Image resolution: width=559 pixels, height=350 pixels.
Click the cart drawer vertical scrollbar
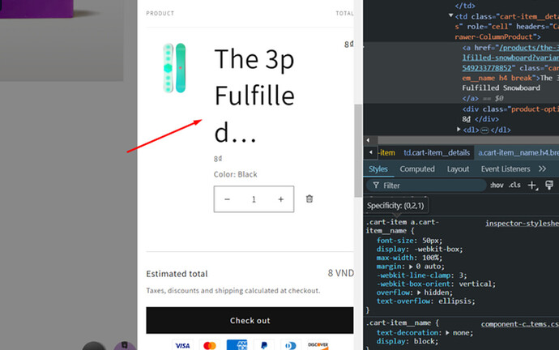pos(358,151)
